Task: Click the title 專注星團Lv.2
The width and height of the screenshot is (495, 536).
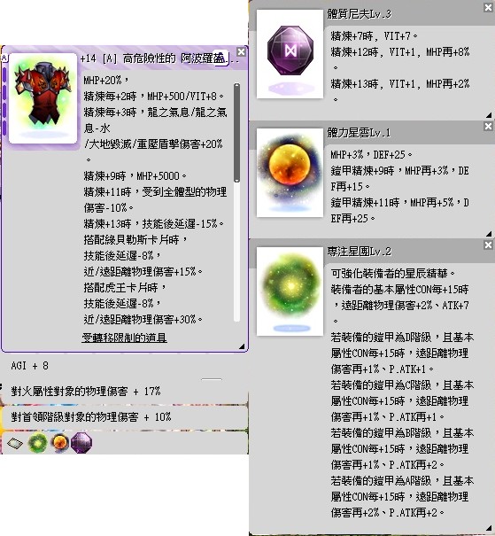Action: [x=359, y=252]
